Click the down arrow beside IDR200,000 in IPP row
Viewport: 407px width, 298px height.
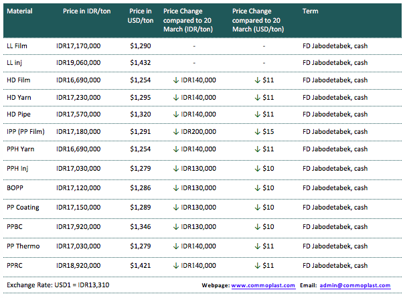coord(176,131)
